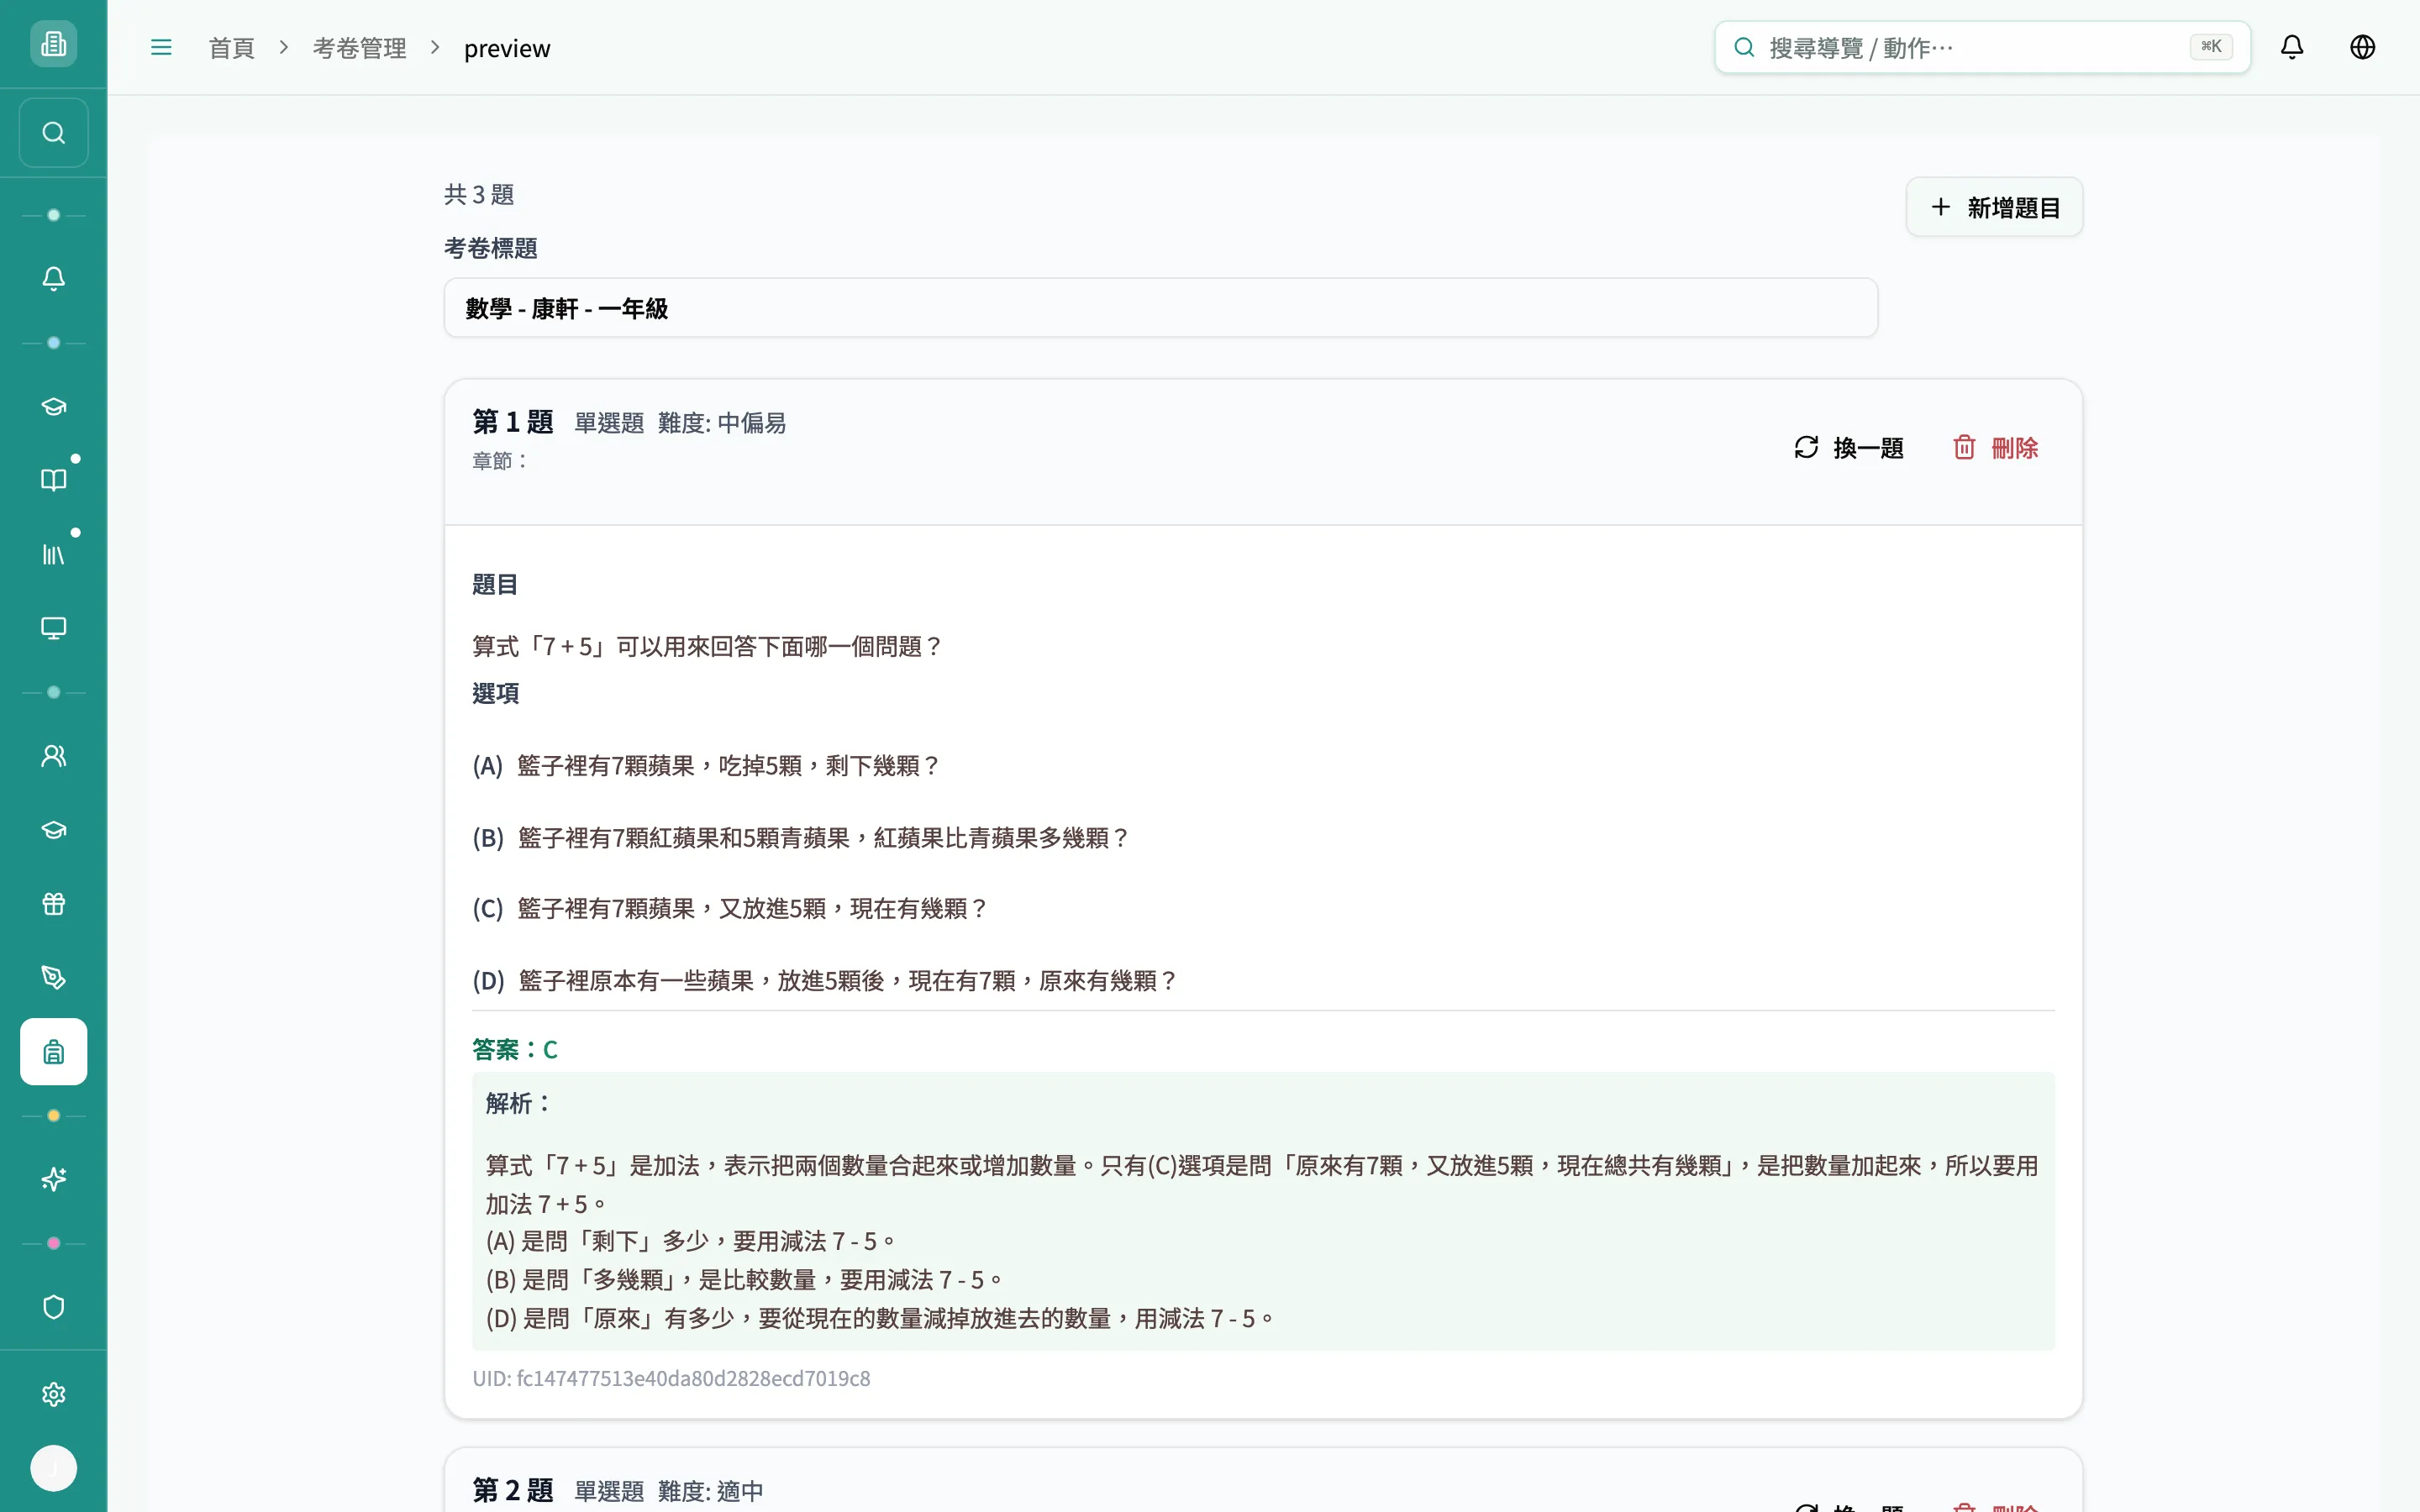Click the 第 1 題 heading
This screenshot has height=1512, width=2420.
(x=513, y=422)
